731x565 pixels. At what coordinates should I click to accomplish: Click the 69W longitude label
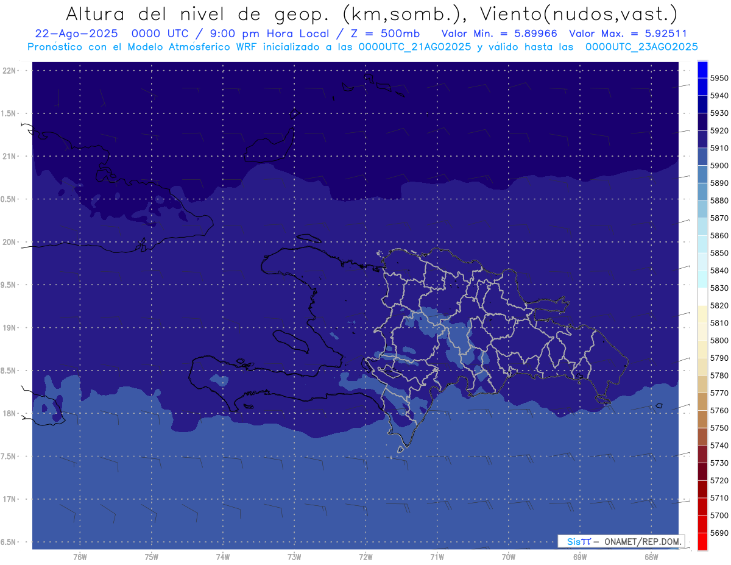580,556
